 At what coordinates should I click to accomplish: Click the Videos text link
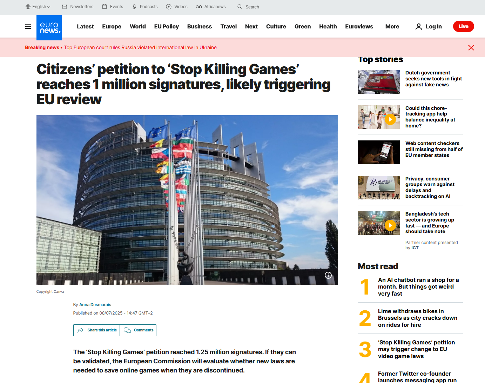click(x=181, y=7)
